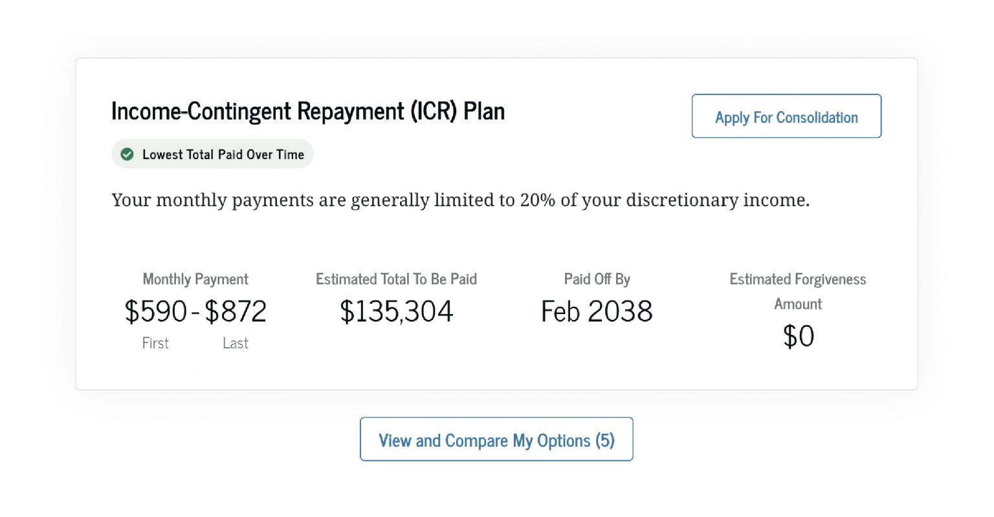The width and height of the screenshot is (994, 517).
Task: Click the $0 forgiveness amount
Action: [x=798, y=336]
